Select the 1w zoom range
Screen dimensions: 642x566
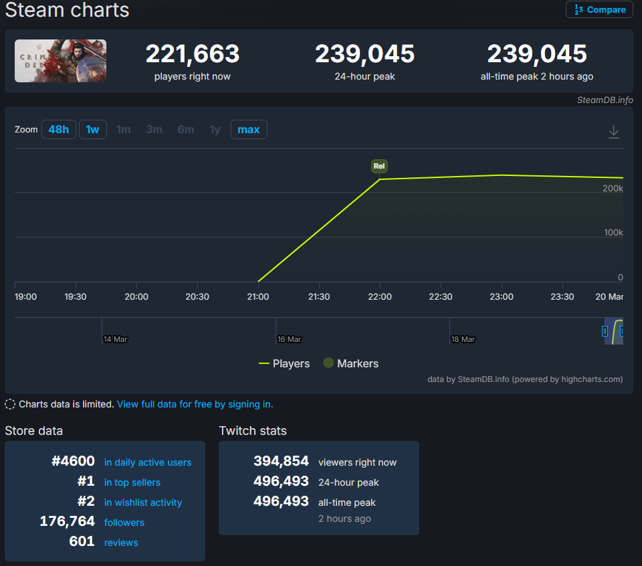point(93,129)
